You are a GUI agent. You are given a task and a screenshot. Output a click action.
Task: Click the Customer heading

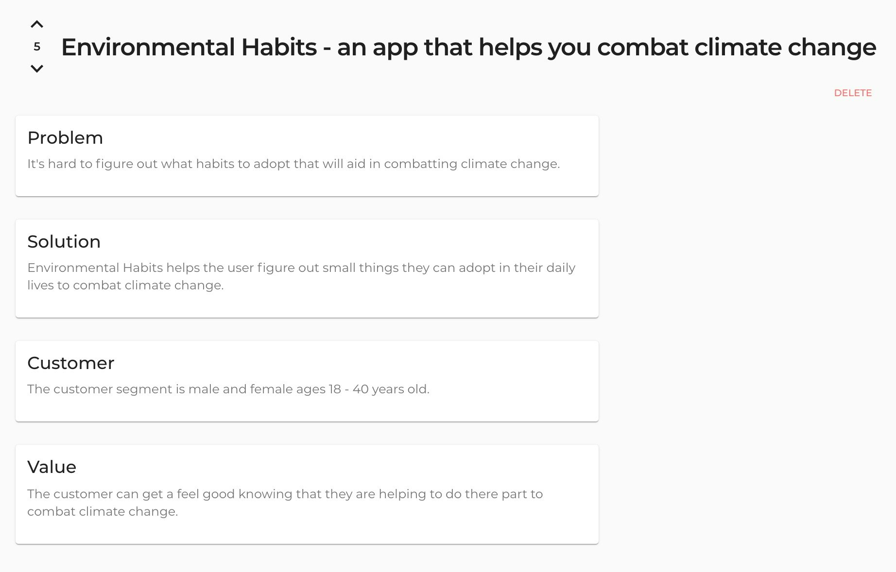point(70,363)
